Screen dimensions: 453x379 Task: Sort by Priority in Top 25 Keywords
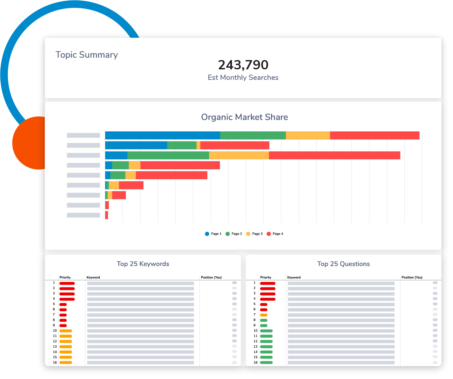(x=65, y=277)
